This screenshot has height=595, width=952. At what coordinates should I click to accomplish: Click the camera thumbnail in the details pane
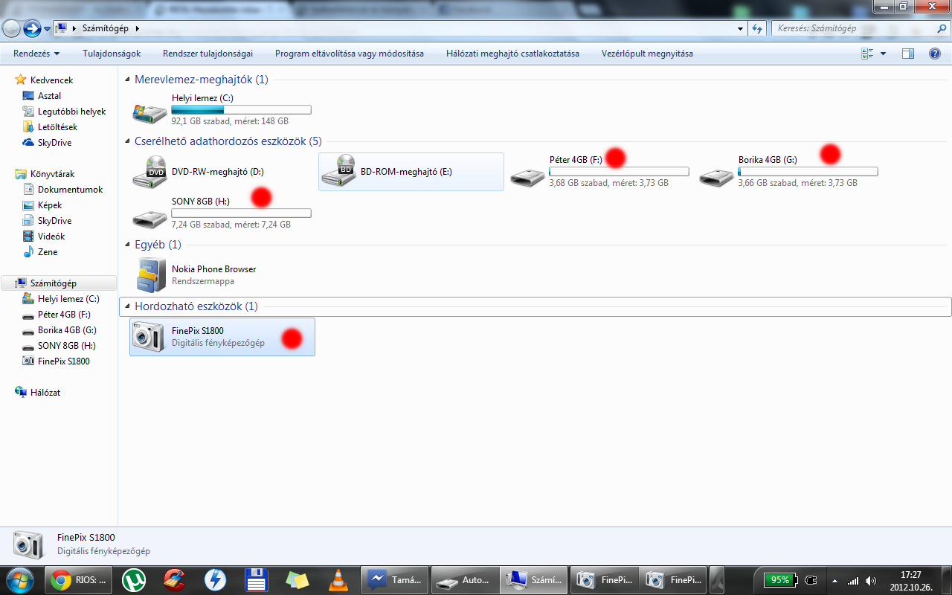pyautogui.click(x=28, y=544)
